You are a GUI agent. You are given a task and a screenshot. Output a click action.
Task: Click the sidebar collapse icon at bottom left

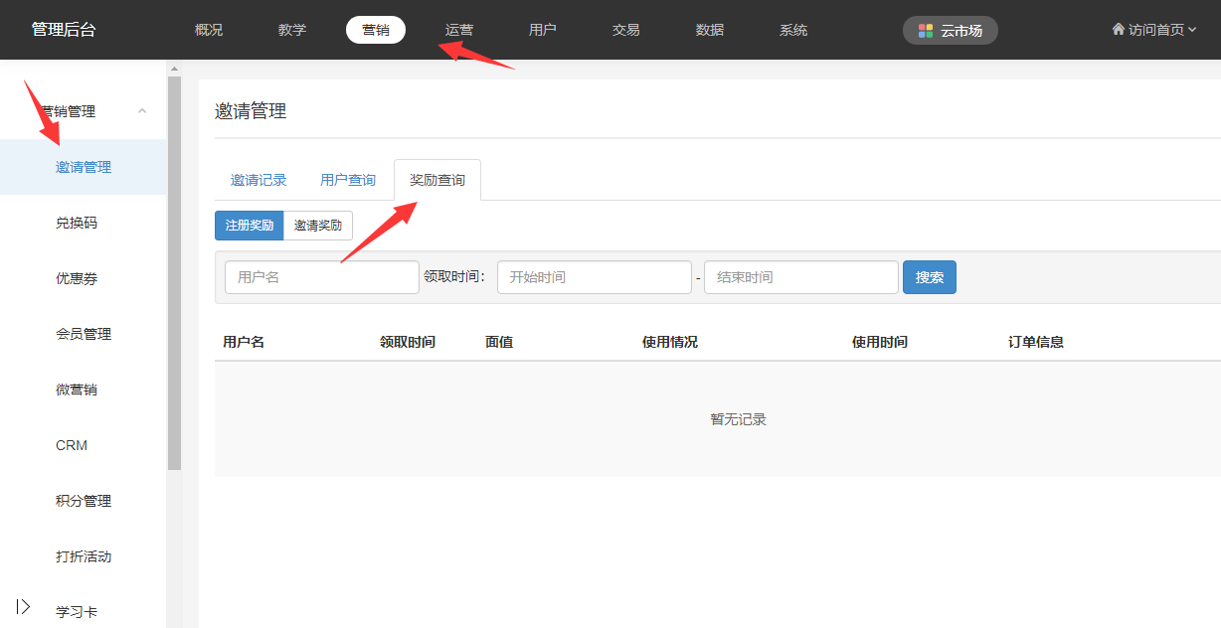tap(24, 606)
